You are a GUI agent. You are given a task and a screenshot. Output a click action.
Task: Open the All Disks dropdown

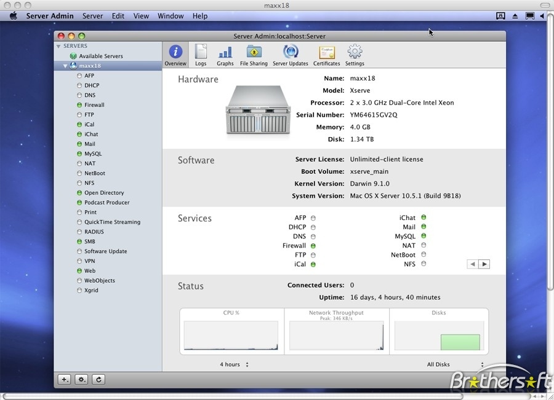(455, 364)
